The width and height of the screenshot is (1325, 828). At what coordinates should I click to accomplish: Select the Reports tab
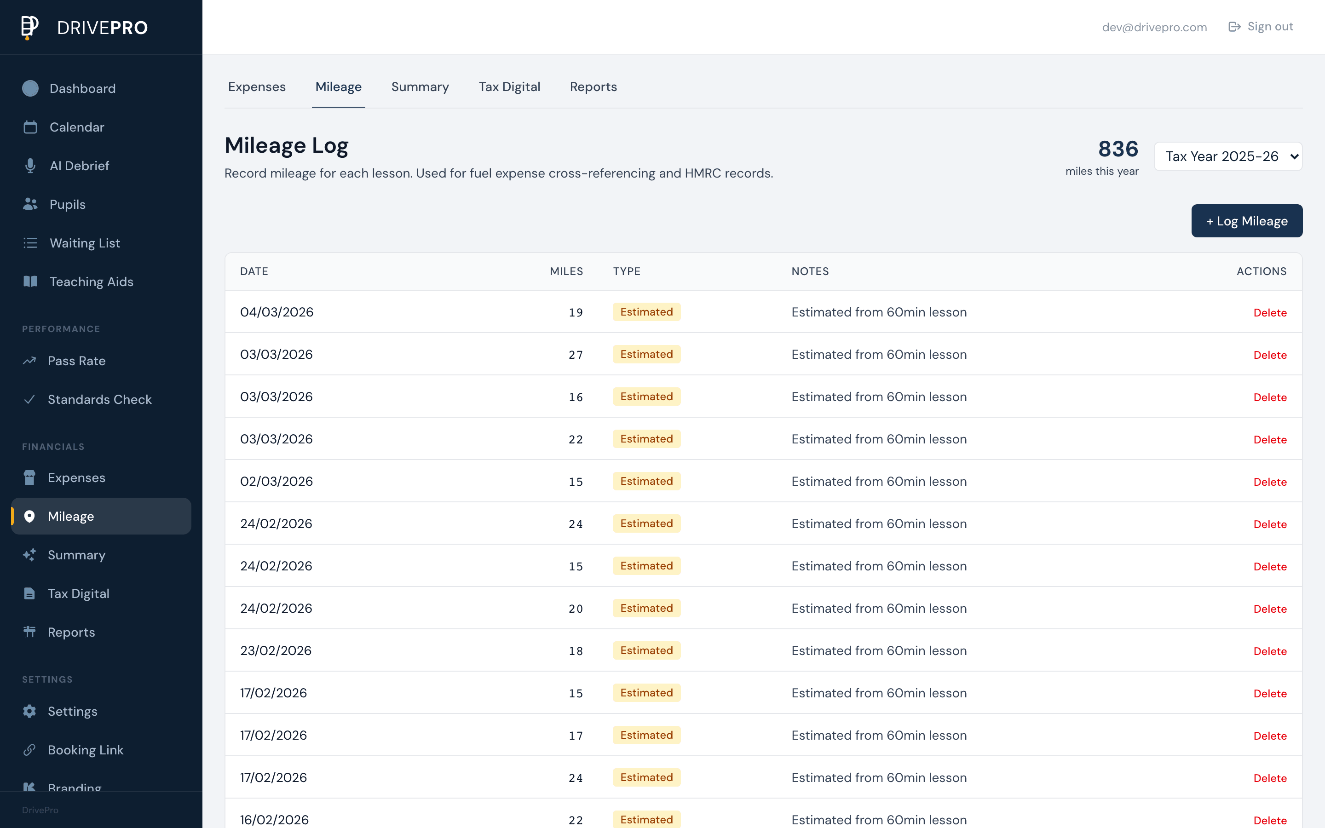(x=593, y=86)
